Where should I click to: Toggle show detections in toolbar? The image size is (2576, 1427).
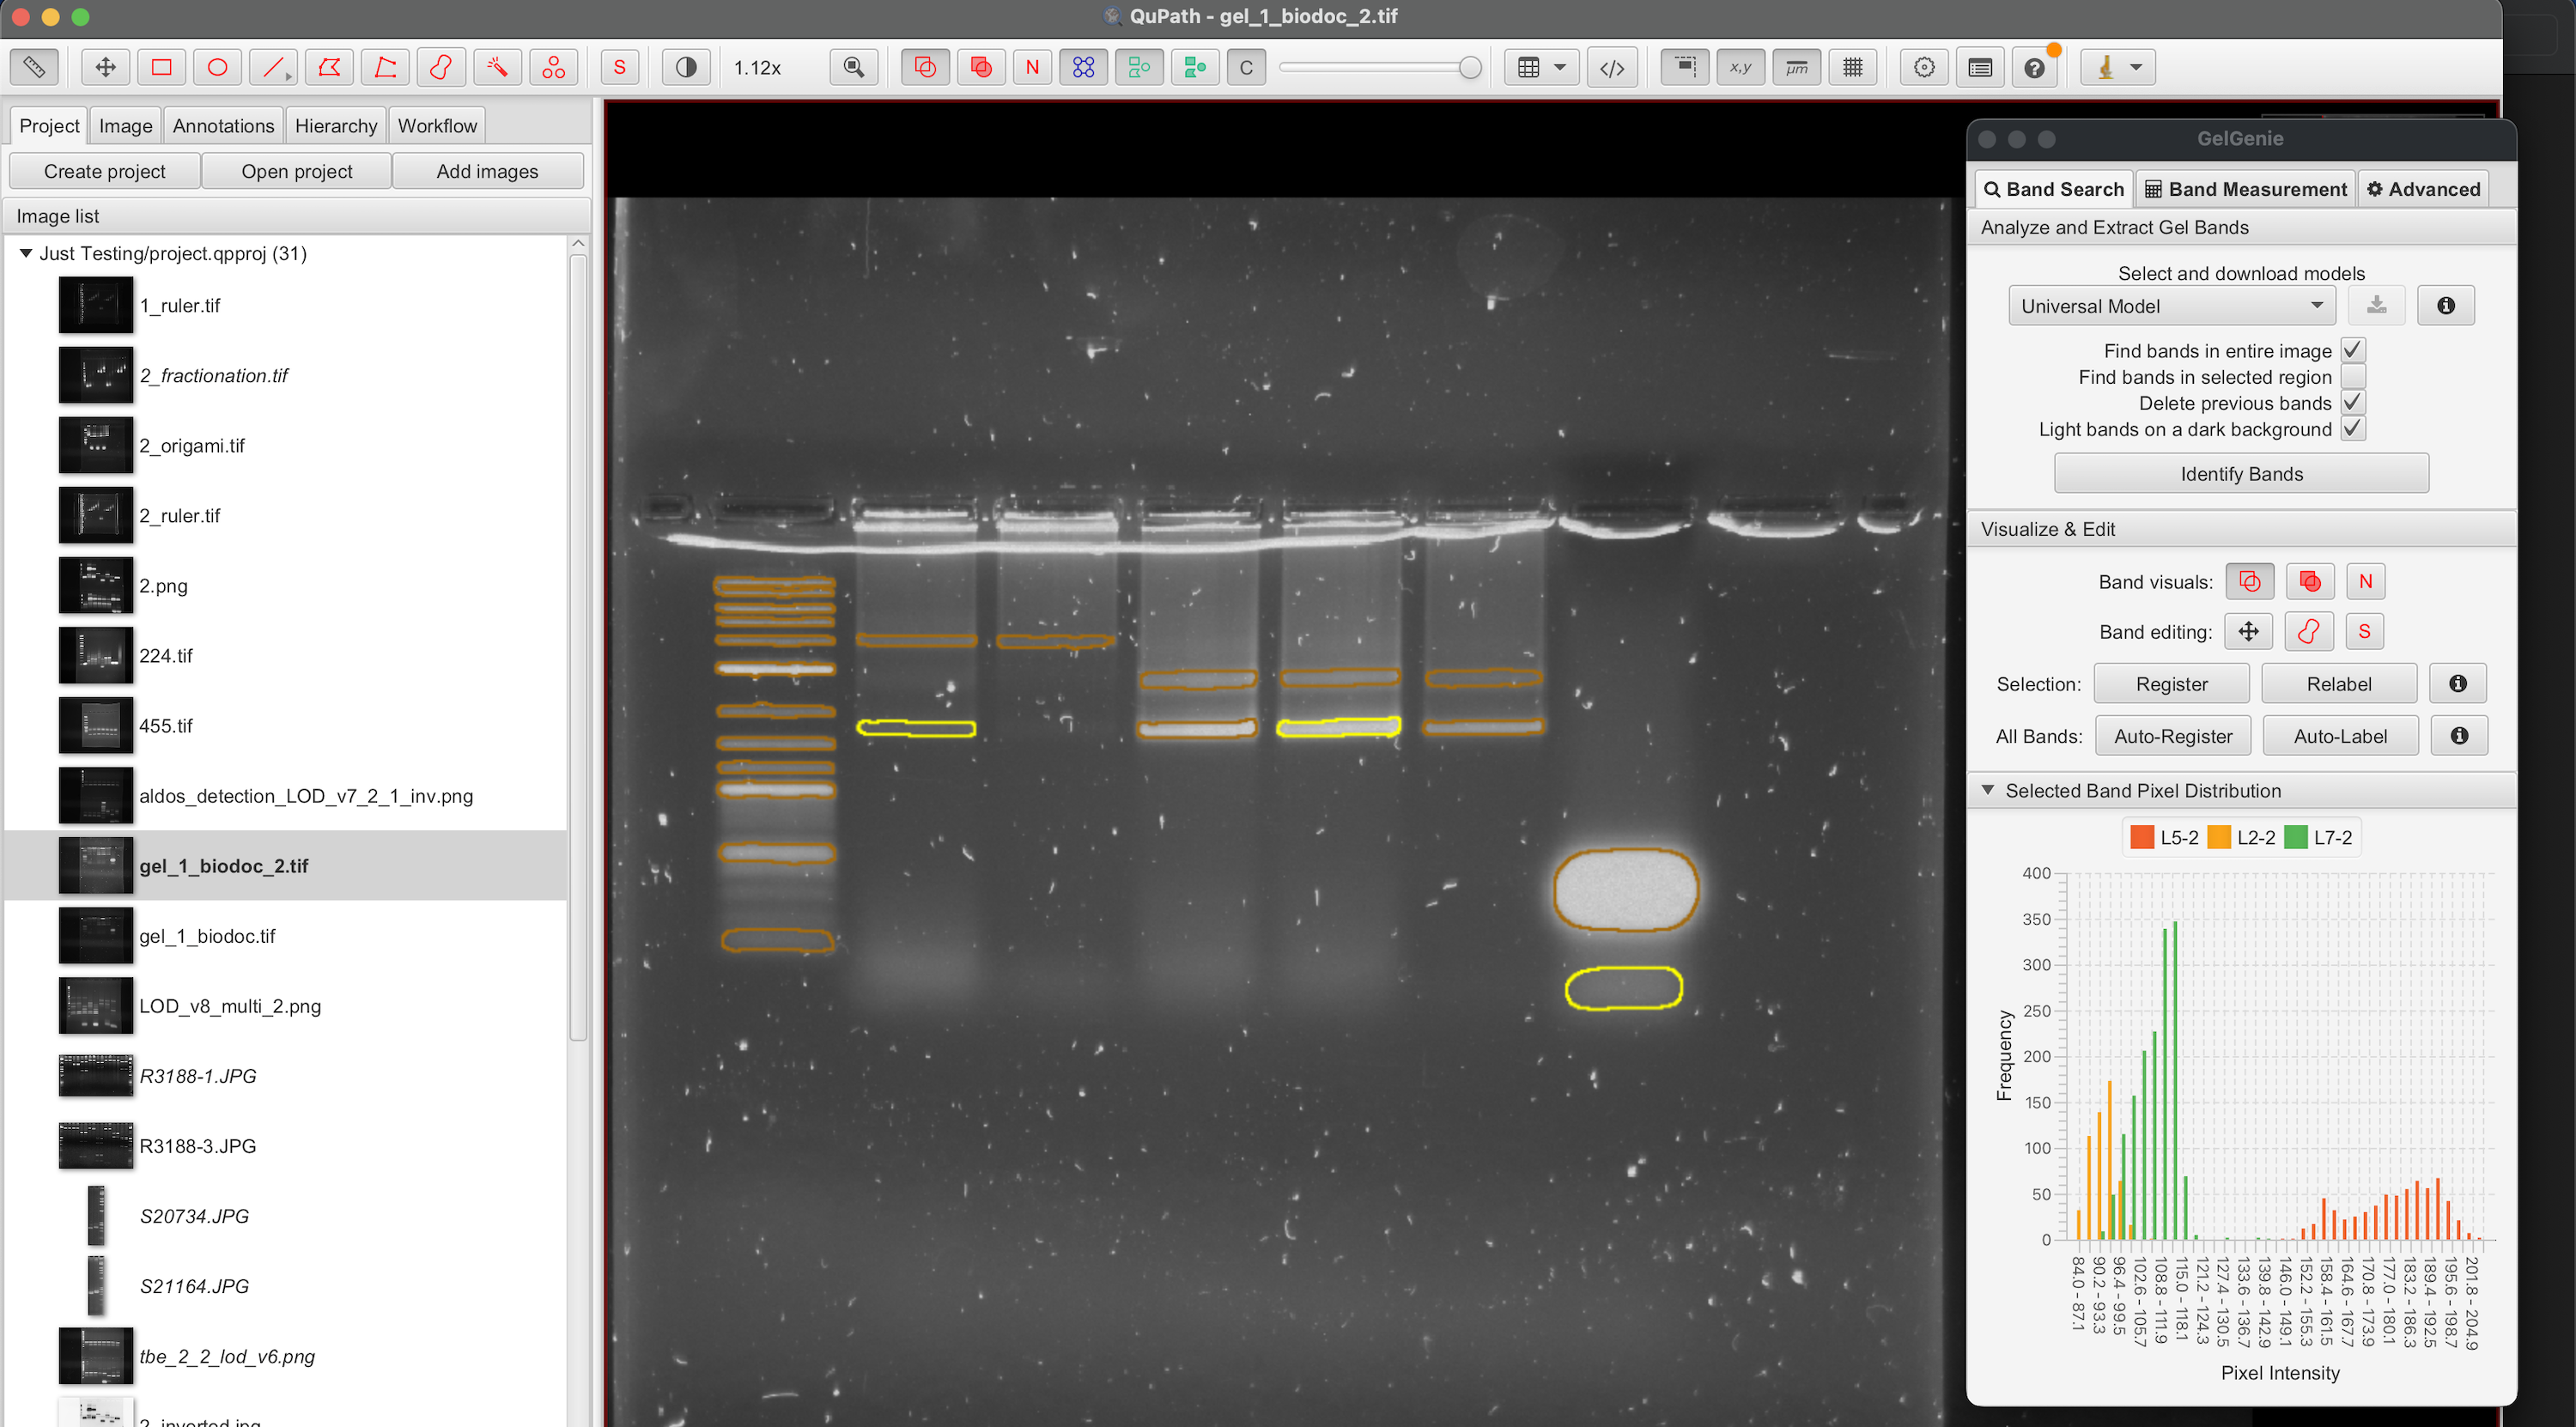point(1139,67)
